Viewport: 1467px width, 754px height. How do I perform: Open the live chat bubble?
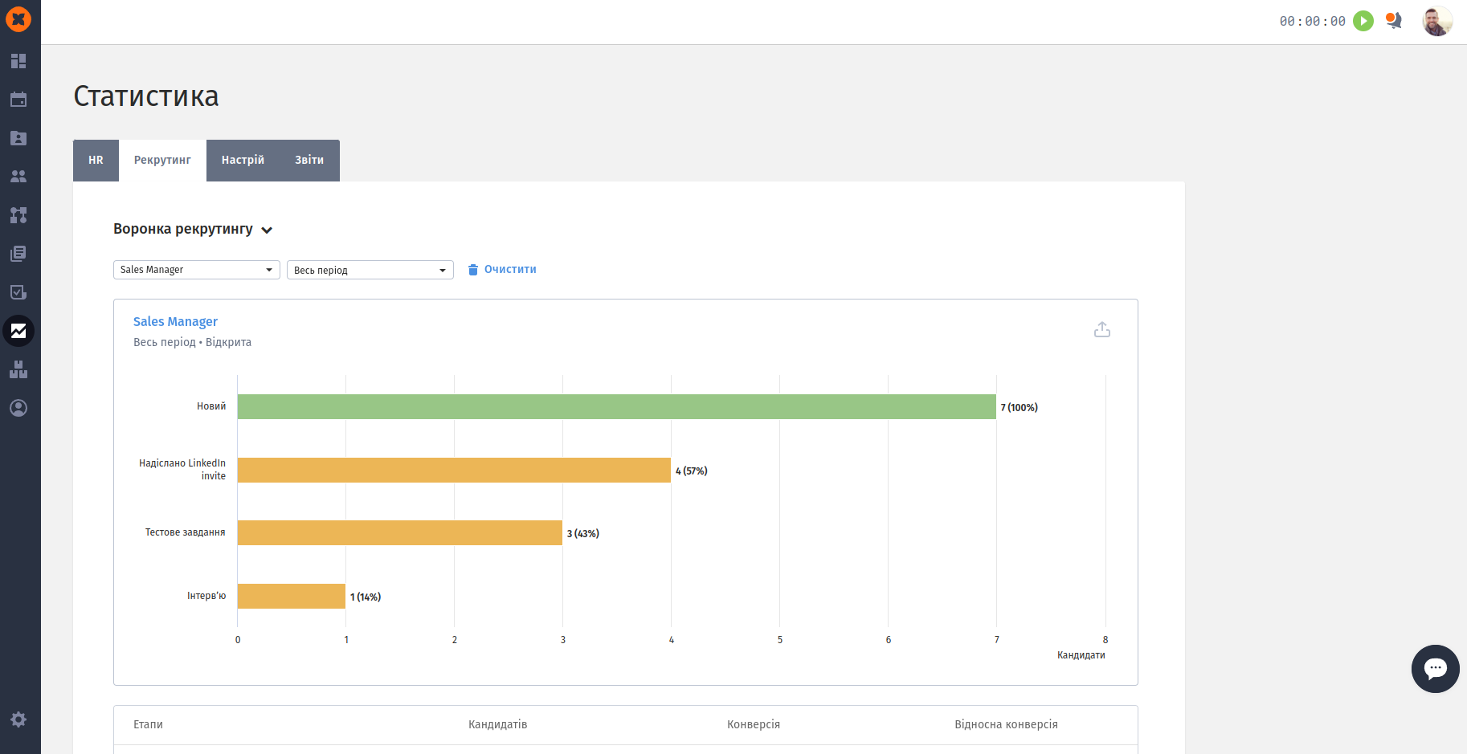(x=1435, y=668)
